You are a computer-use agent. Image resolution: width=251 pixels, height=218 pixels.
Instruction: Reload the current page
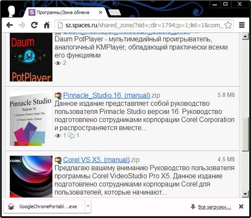(x=34, y=25)
